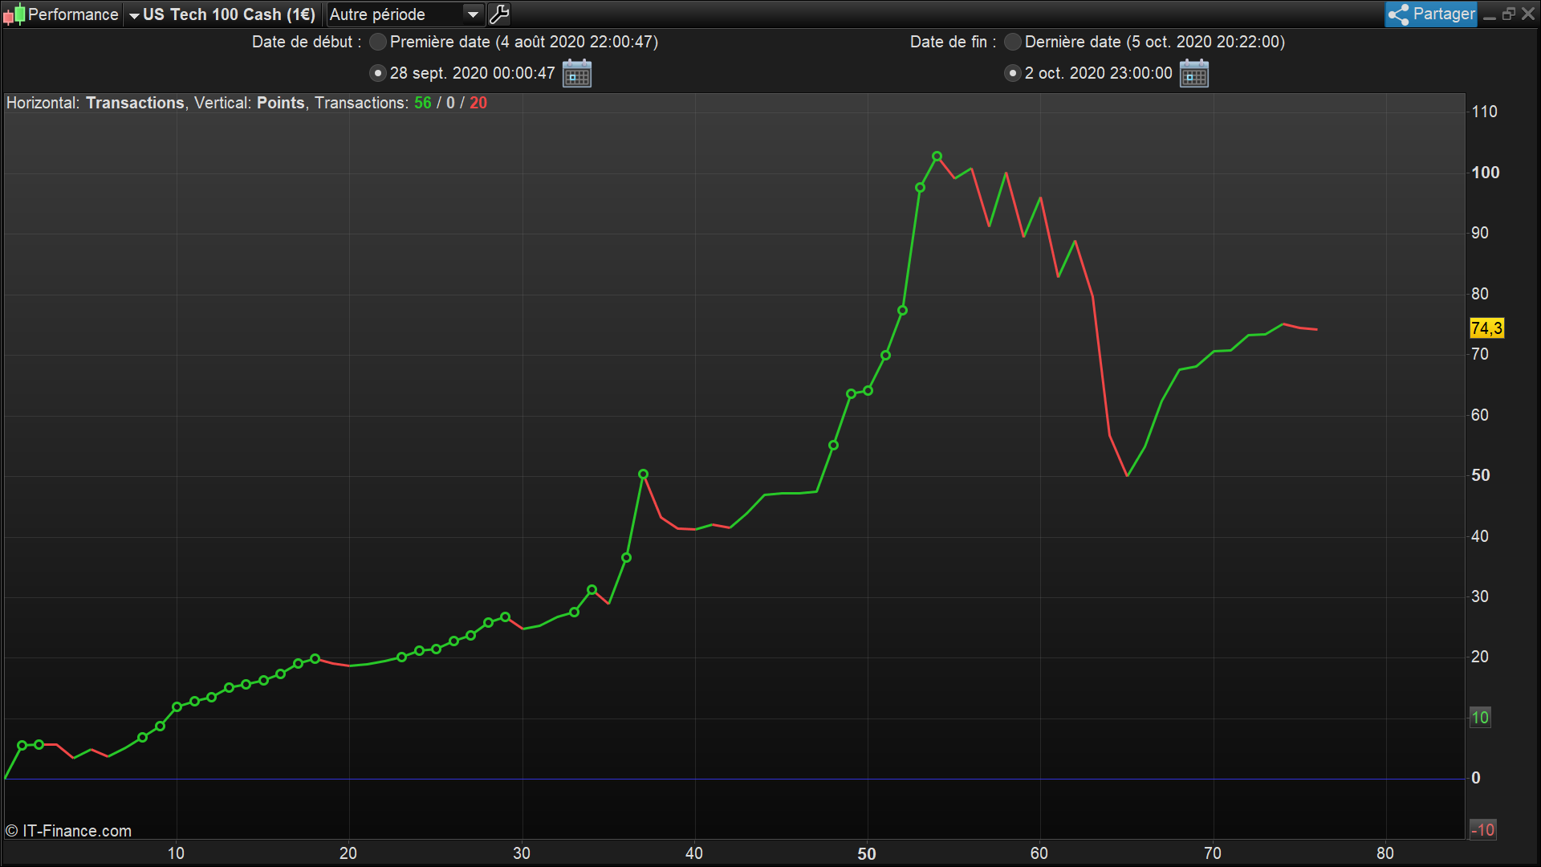
Task: Click the Performance candlestick icon
Action: coord(14,14)
